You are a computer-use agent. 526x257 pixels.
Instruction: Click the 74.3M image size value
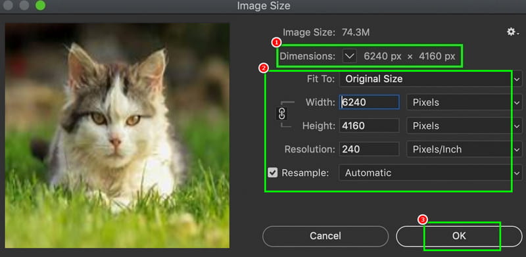click(356, 33)
